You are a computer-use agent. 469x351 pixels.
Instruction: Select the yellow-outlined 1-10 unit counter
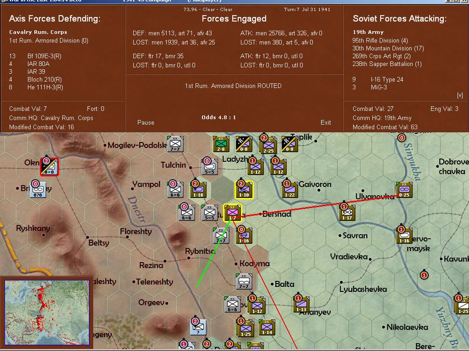244,190
